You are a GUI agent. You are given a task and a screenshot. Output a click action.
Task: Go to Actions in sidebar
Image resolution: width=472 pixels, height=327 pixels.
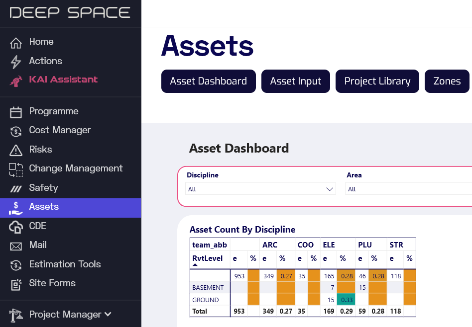(x=45, y=61)
